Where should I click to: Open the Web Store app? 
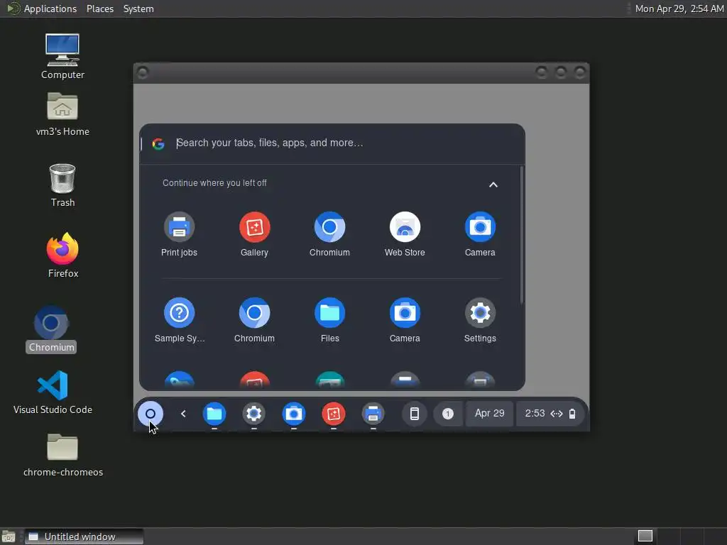(405, 234)
